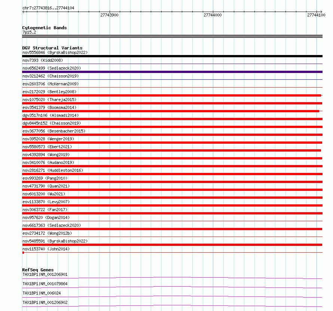The width and height of the screenshot is (333, 311).
Task: Click ruler position label 27743900
Action: [109, 15]
